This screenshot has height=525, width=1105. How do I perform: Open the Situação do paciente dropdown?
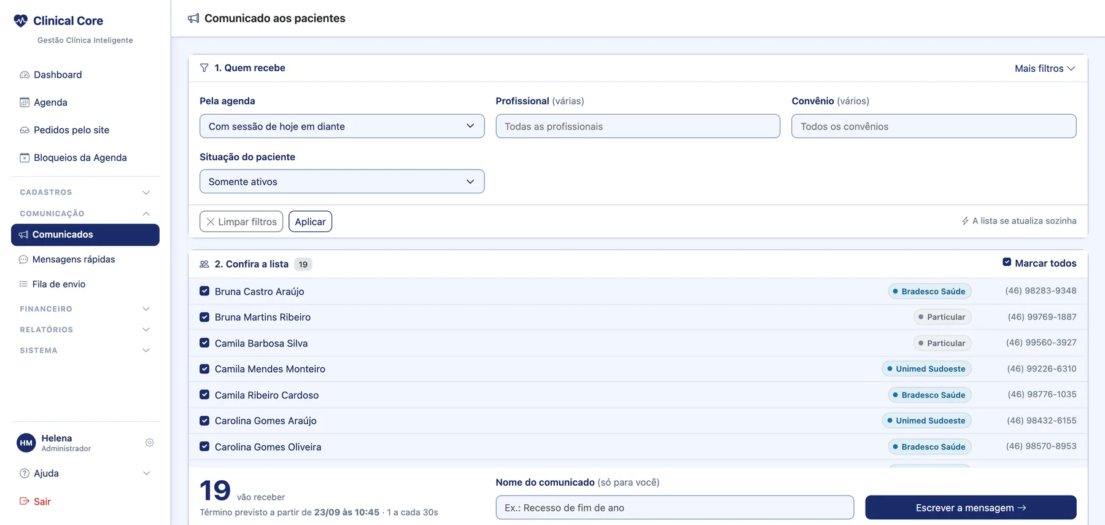[x=342, y=182]
